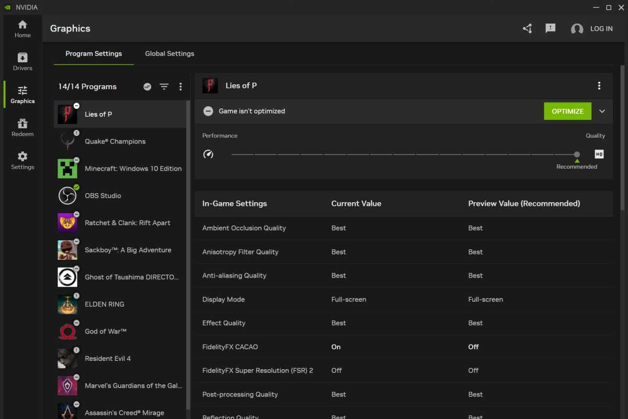Select the checkmark icon beside 14/14 Programs
The width and height of the screenshot is (628, 419).
click(147, 86)
